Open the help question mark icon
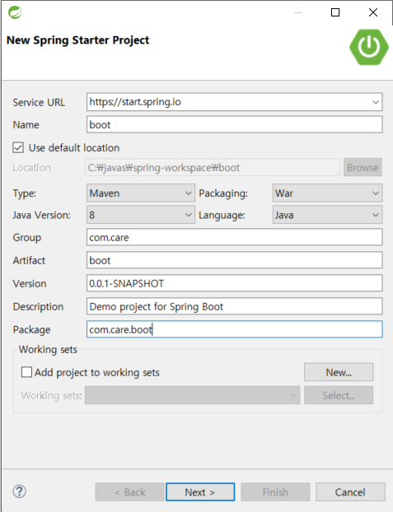This screenshot has width=393, height=512. 19,491
